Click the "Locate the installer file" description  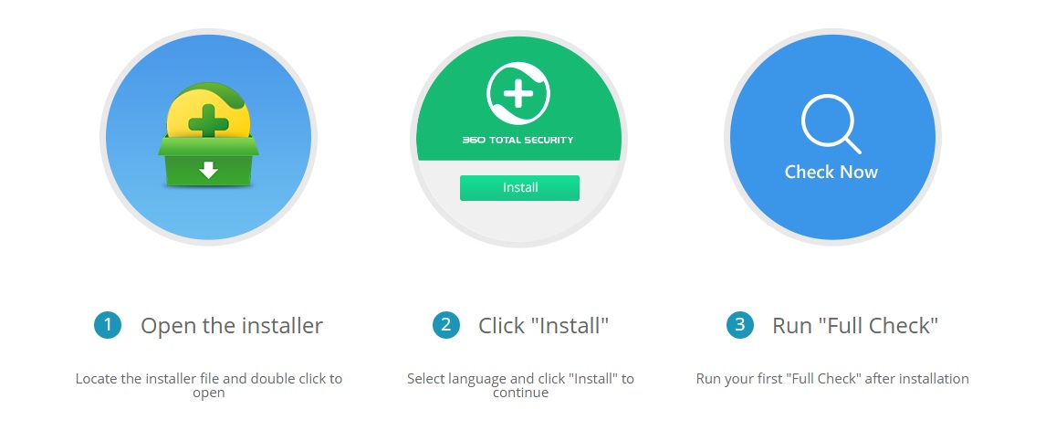click(x=209, y=385)
